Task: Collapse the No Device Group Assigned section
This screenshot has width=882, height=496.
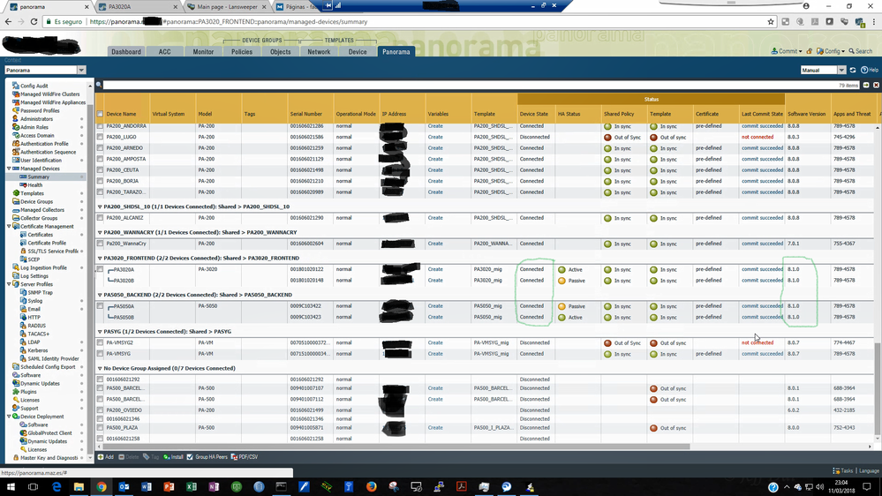Action: click(x=100, y=369)
